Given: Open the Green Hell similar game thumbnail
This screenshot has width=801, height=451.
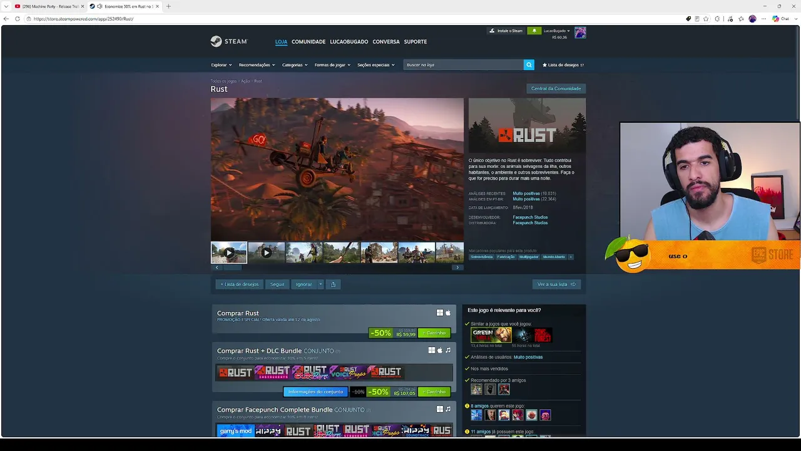Looking at the screenshot, I should point(491,335).
